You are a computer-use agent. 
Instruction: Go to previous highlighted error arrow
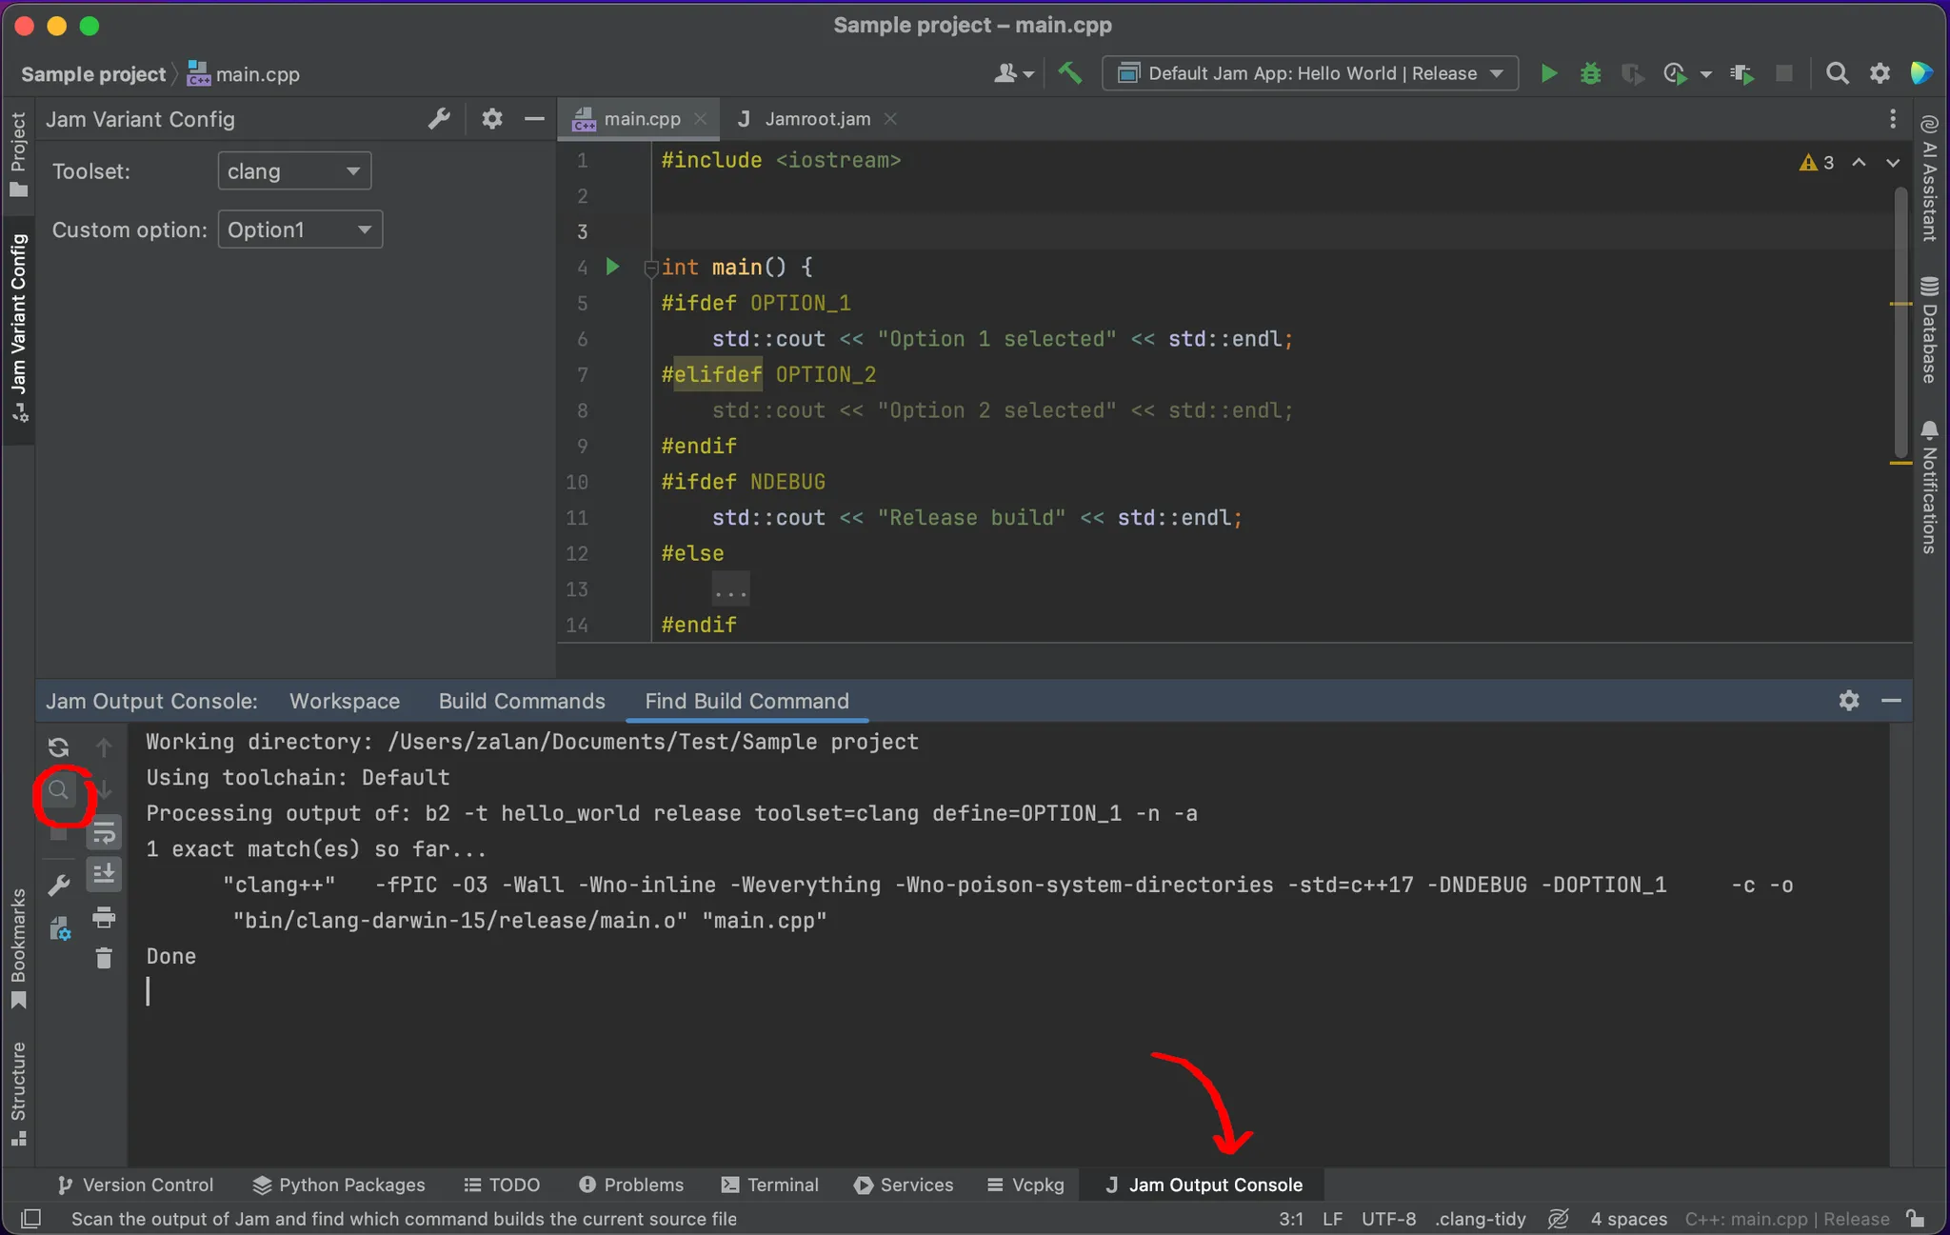(1859, 163)
